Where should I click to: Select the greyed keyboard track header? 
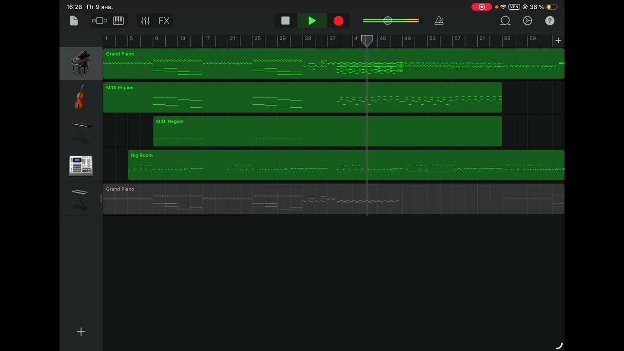[81, 198]
